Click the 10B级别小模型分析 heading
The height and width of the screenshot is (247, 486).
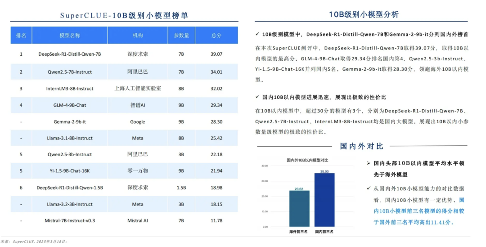[x=364, y=14]
